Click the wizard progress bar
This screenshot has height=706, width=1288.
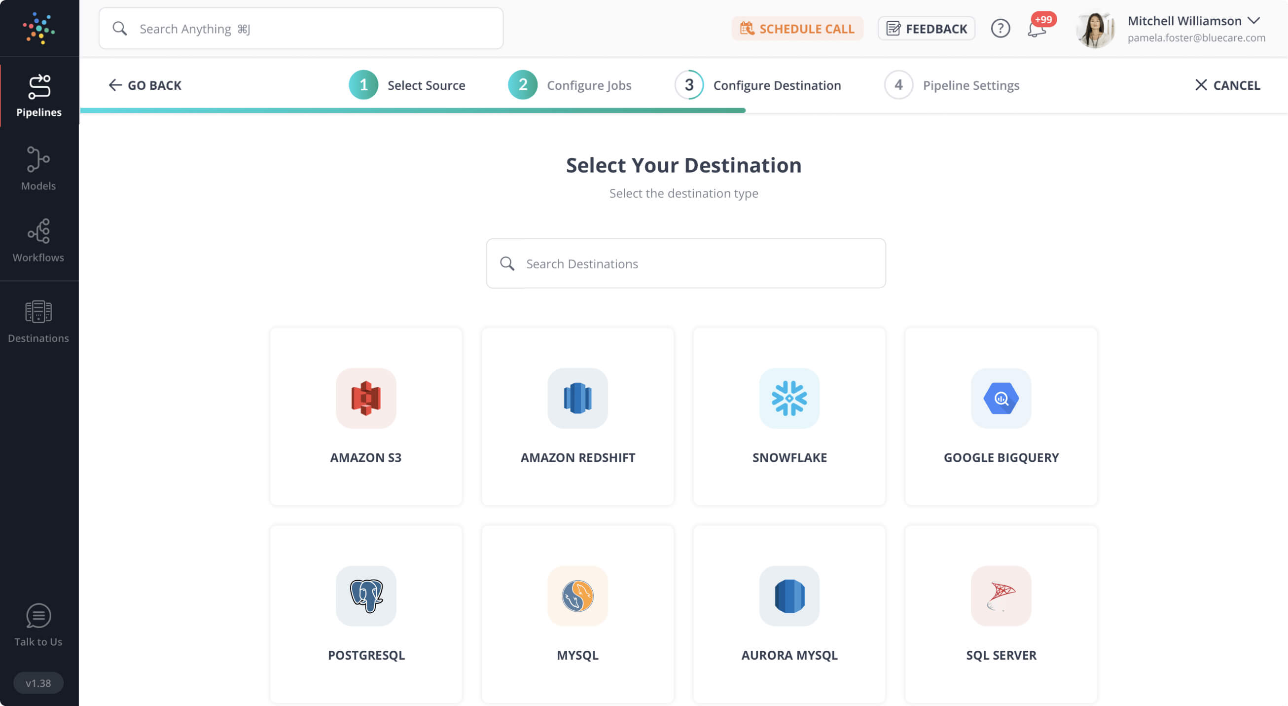coord(413,110)
